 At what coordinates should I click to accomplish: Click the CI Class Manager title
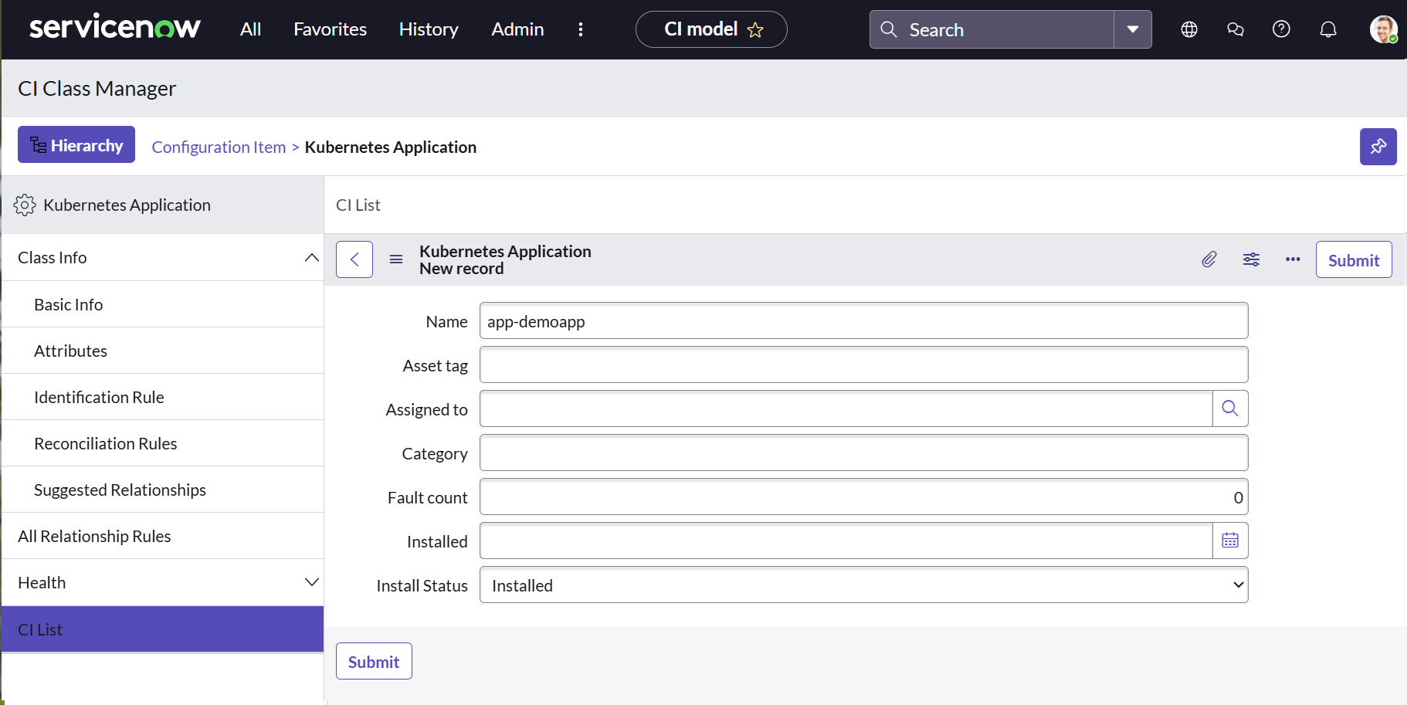point(97,88)
